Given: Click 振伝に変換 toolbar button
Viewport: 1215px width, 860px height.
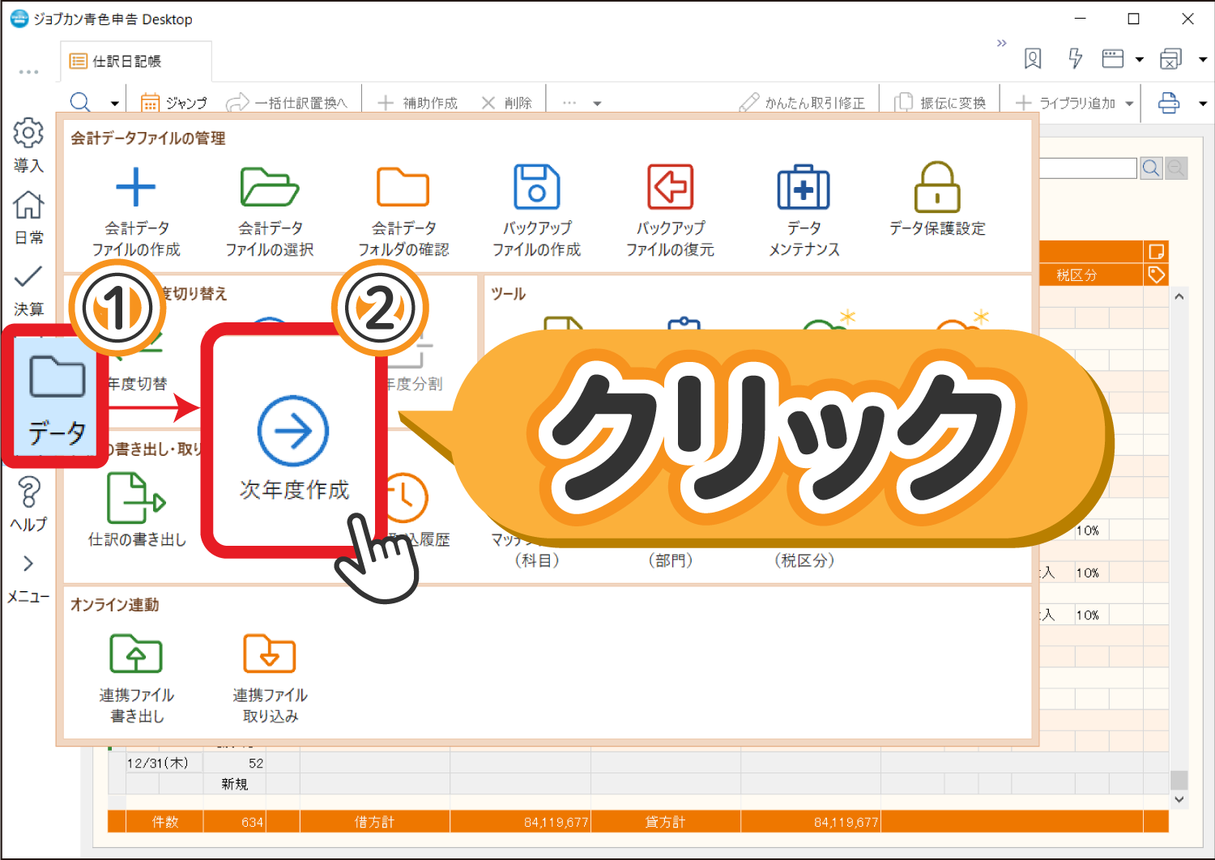Looking at the screenshot, I should [940, 103].
